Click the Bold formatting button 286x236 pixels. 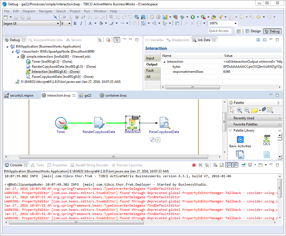[75, 24]
